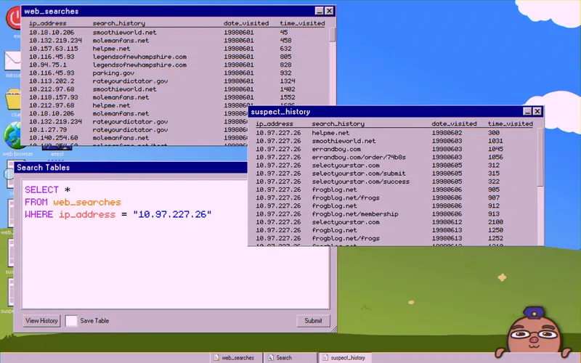The width and height of the screenshot is (581, 363).
Task: Click date 19980612 in suspect_history
Action: [x=447, y=223]
